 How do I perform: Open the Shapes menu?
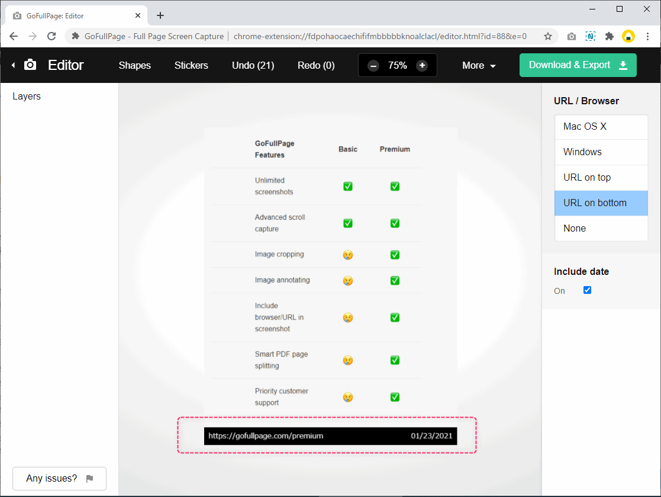pyautogui.click(x=134, y=65)
